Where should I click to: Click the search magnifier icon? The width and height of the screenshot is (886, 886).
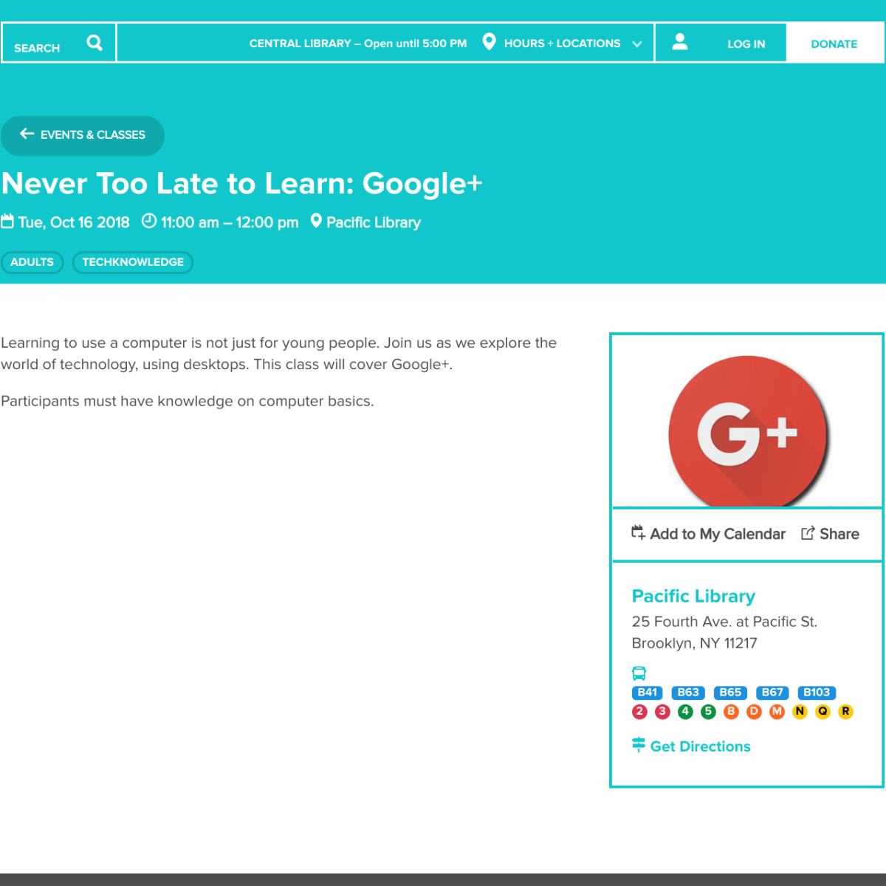pyautogui.click(x=95, y=43)
